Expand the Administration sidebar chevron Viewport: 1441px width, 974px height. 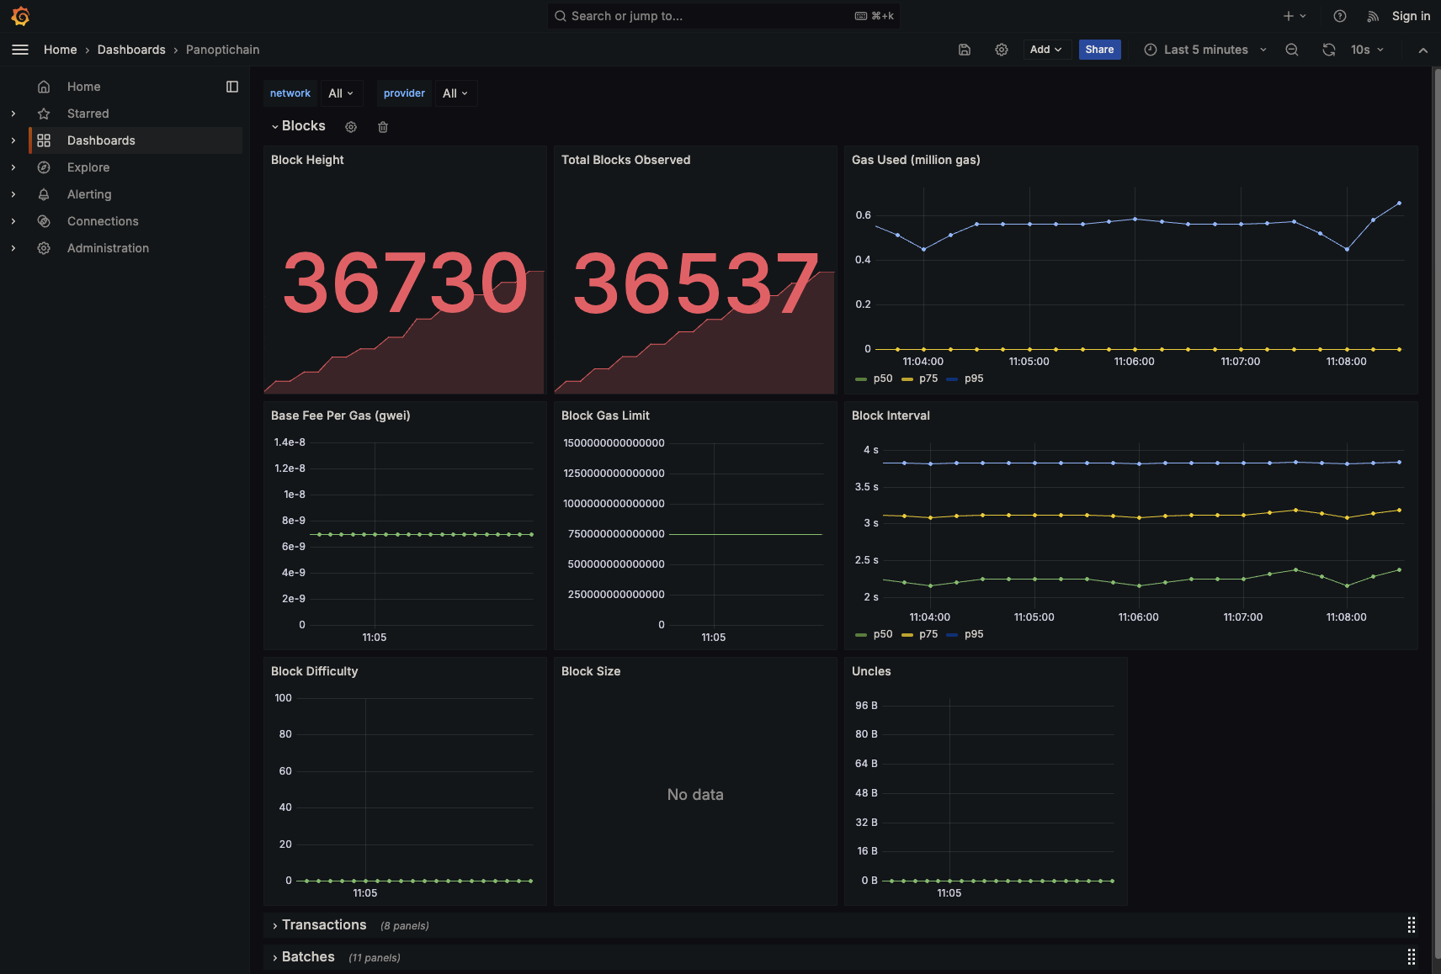point(13,248)
